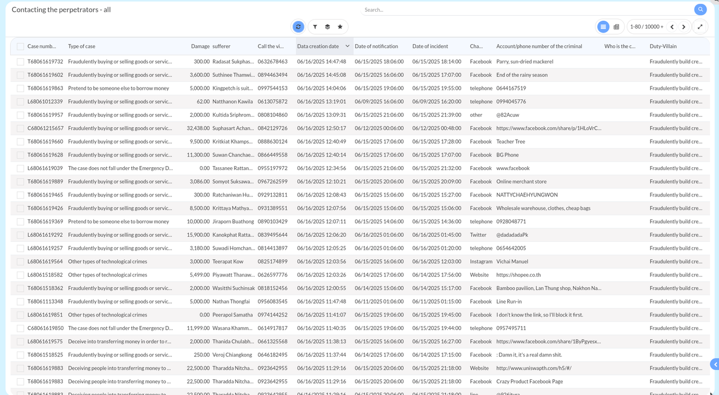719x395 pixels.
Task: Sort by the Damage column header
Action: pyautogui.click(x=200, y=46)
